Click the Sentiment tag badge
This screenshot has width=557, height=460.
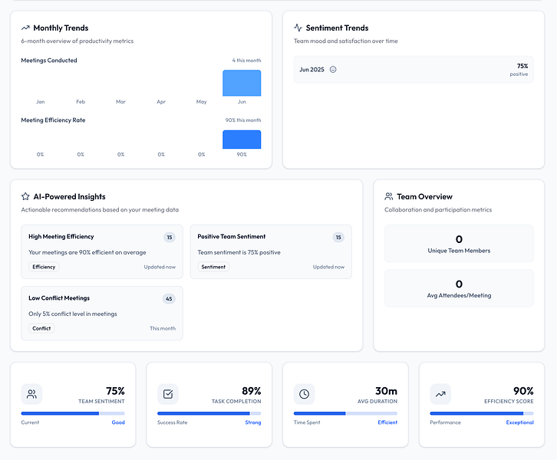pyautogui.click(x=213, y=267)
